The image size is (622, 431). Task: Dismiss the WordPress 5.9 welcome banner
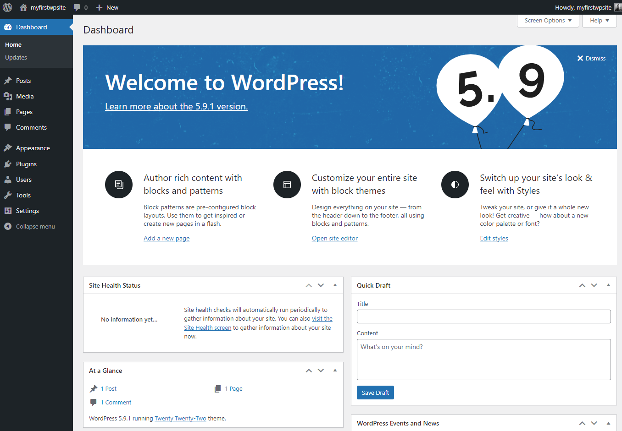pyautogui.click(x=591, y=58)
